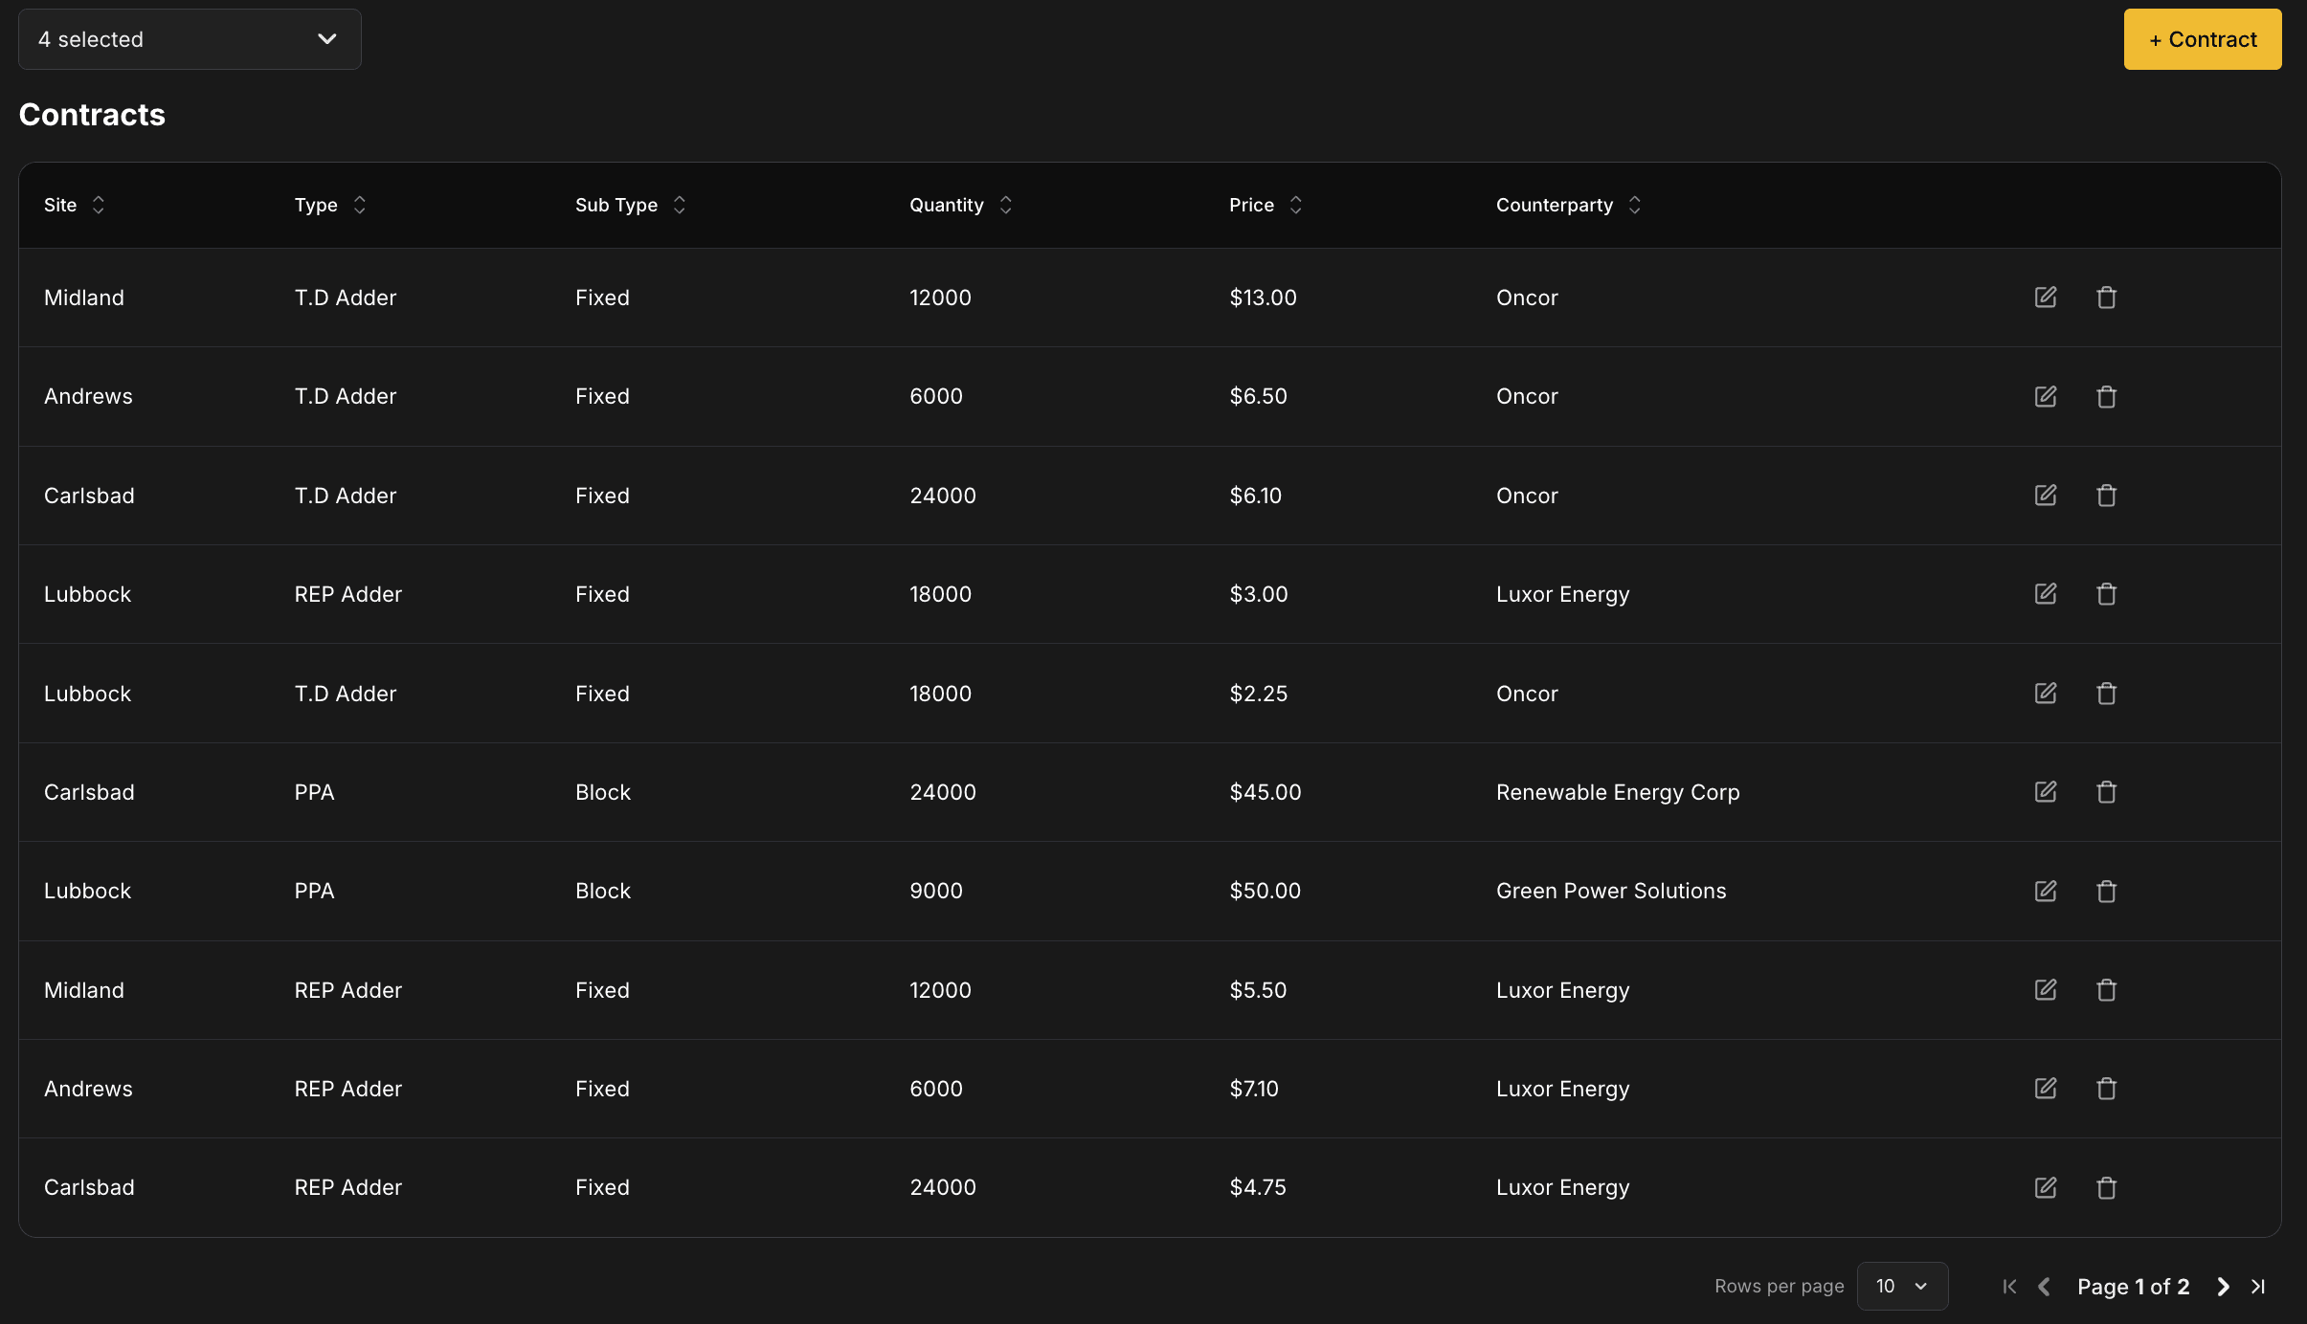Edit the Andrews REP Adder contract
The width and height of the screenshot is (2307, 1324).
[2045, 1089]
